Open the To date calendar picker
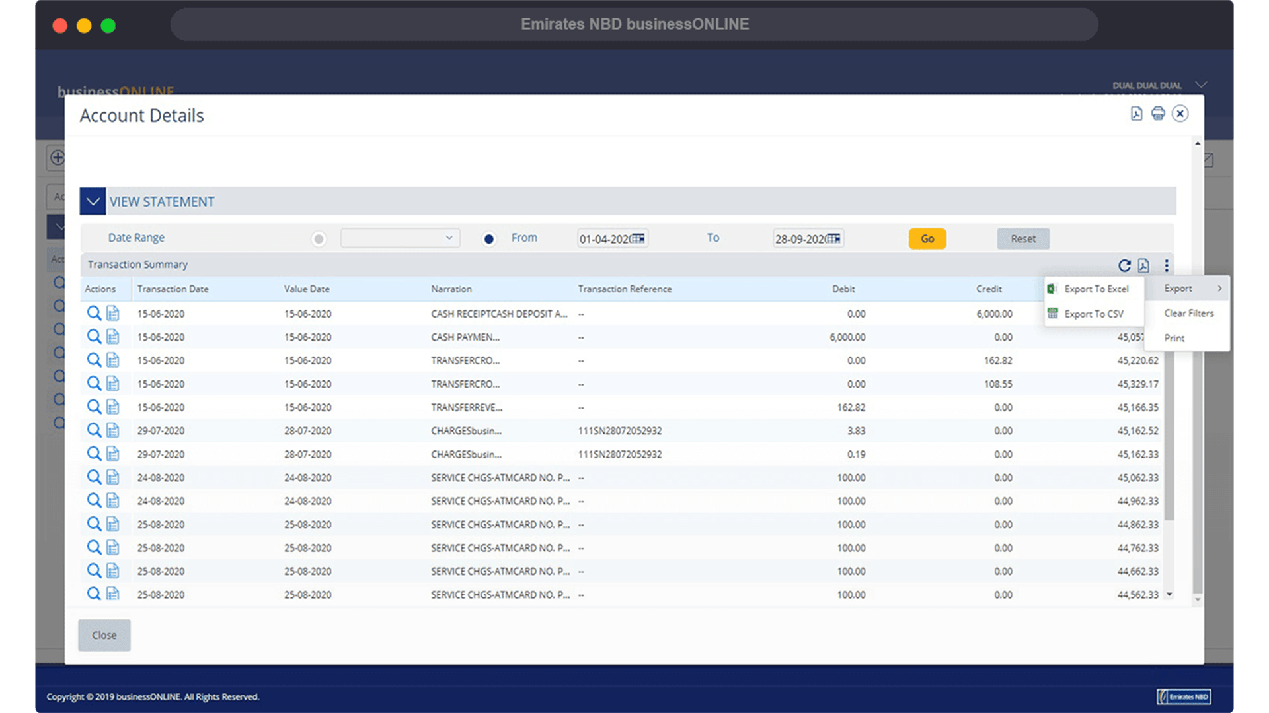The width and height of the screenshot is (1269, 713). pyautogui.click(x=834, y=239)
